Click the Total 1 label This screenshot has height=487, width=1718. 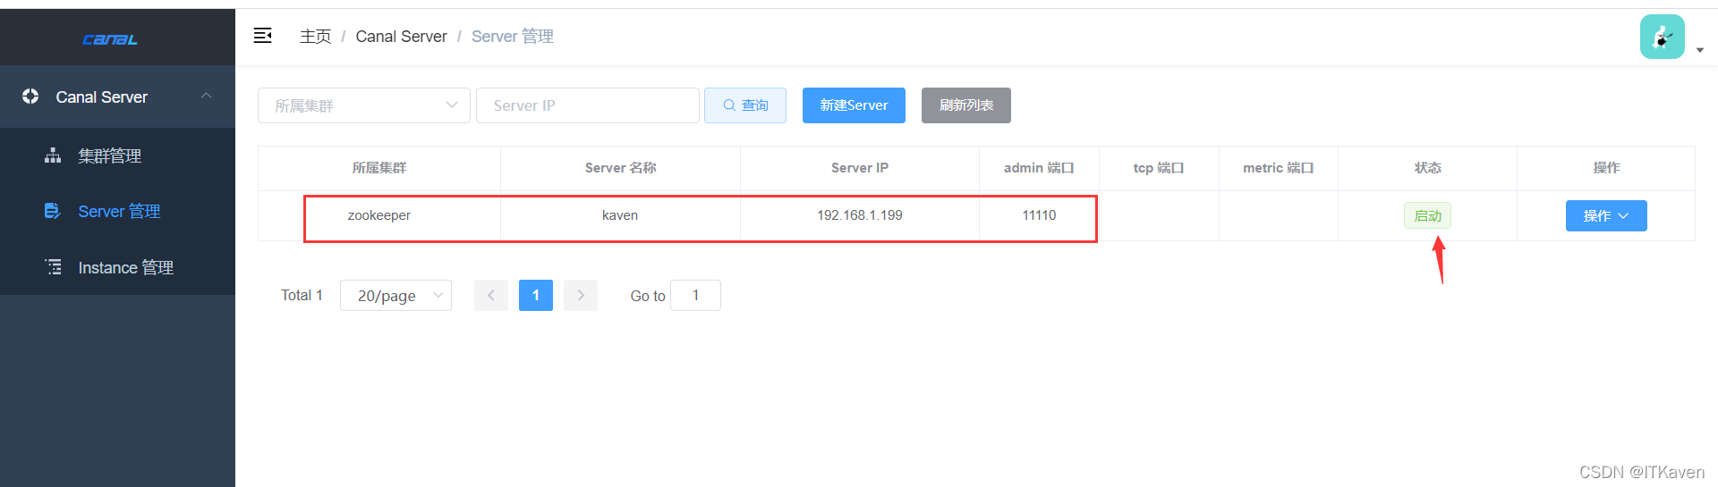[x=302, y=295]
